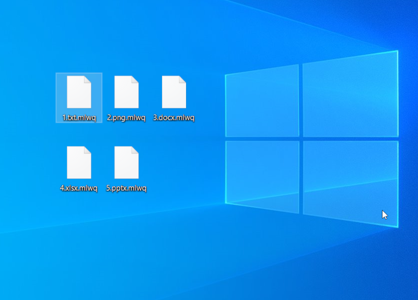Click the top-left pane of Windows logo
Image resolution: width=418 pixels, height=300 pixels.
pyautogui.click(x=262, y=101)
